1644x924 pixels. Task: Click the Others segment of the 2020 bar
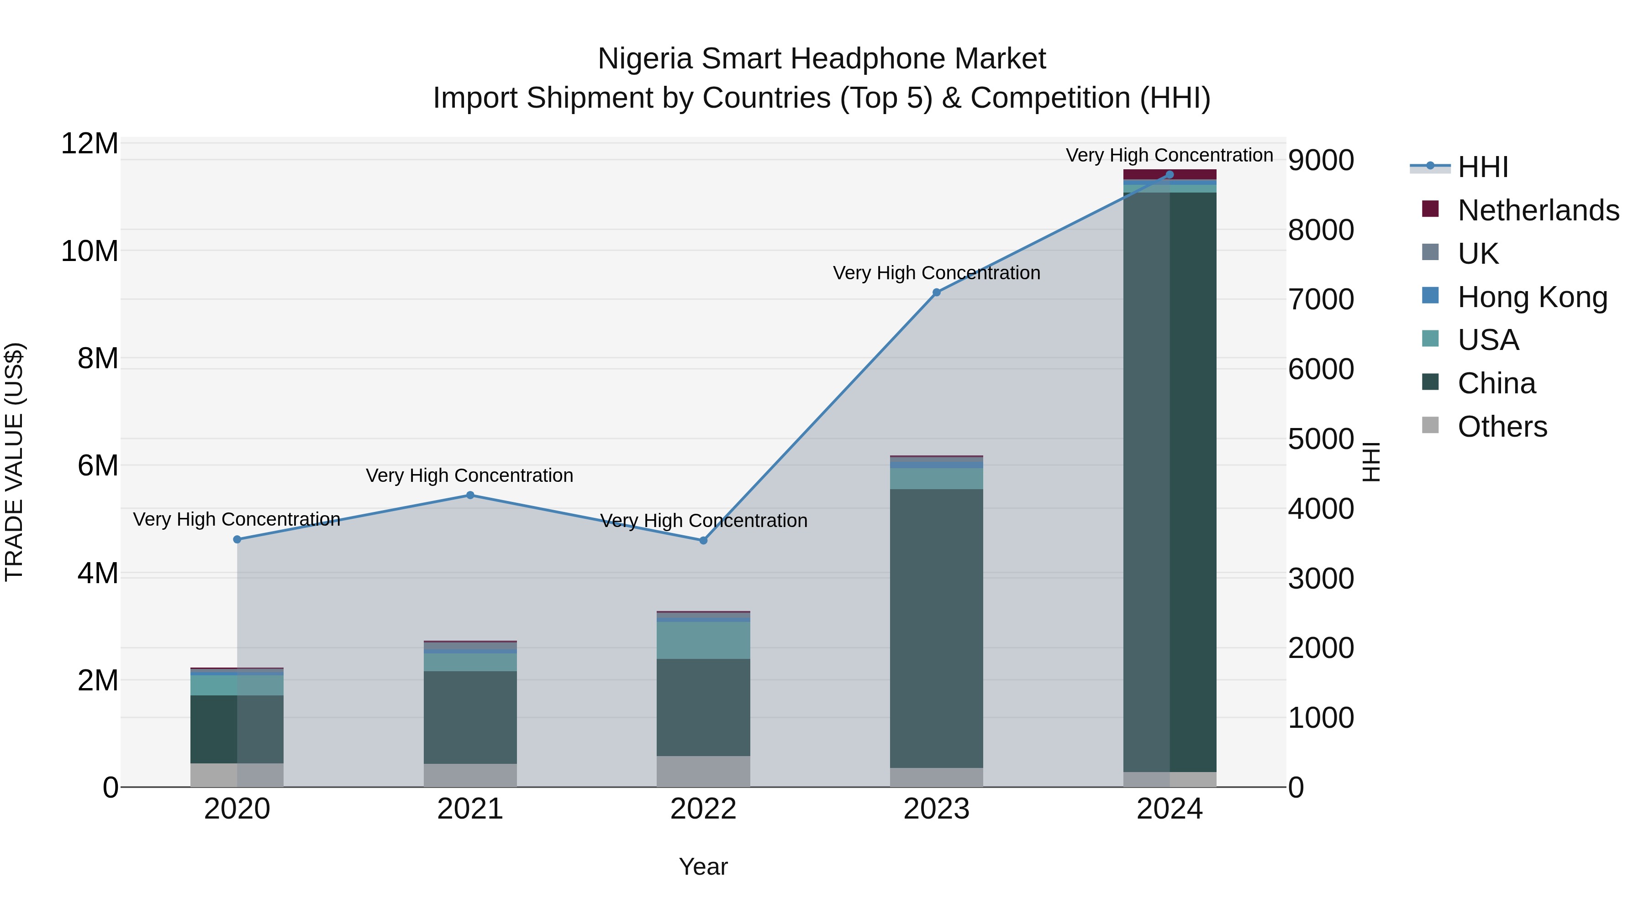point(237,775)
